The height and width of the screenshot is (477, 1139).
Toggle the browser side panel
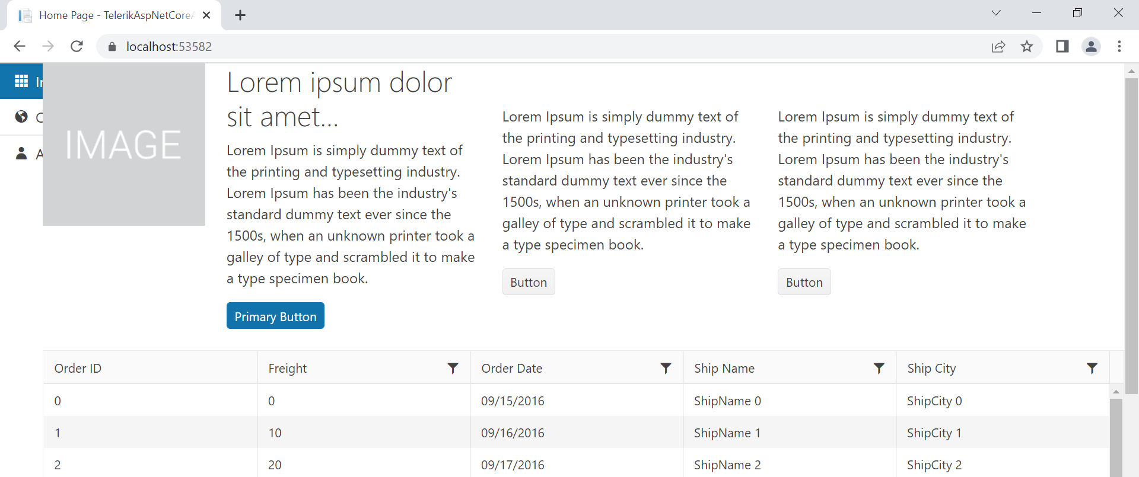1062,46
